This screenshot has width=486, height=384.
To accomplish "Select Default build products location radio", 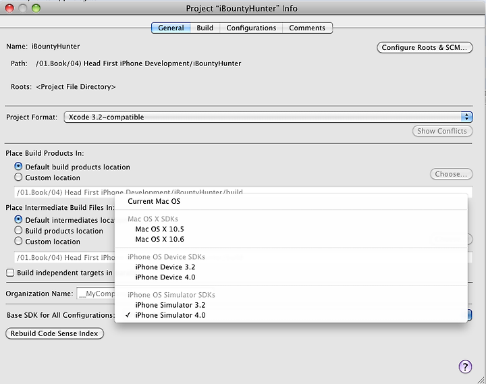I will 18,167.
